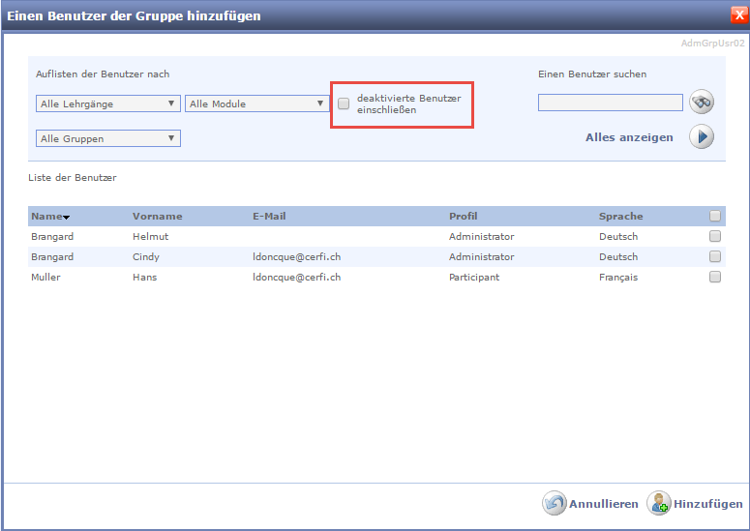Click the binoculars search icon
This screenshot has height=531, width=750.
[x=701, y=103]
